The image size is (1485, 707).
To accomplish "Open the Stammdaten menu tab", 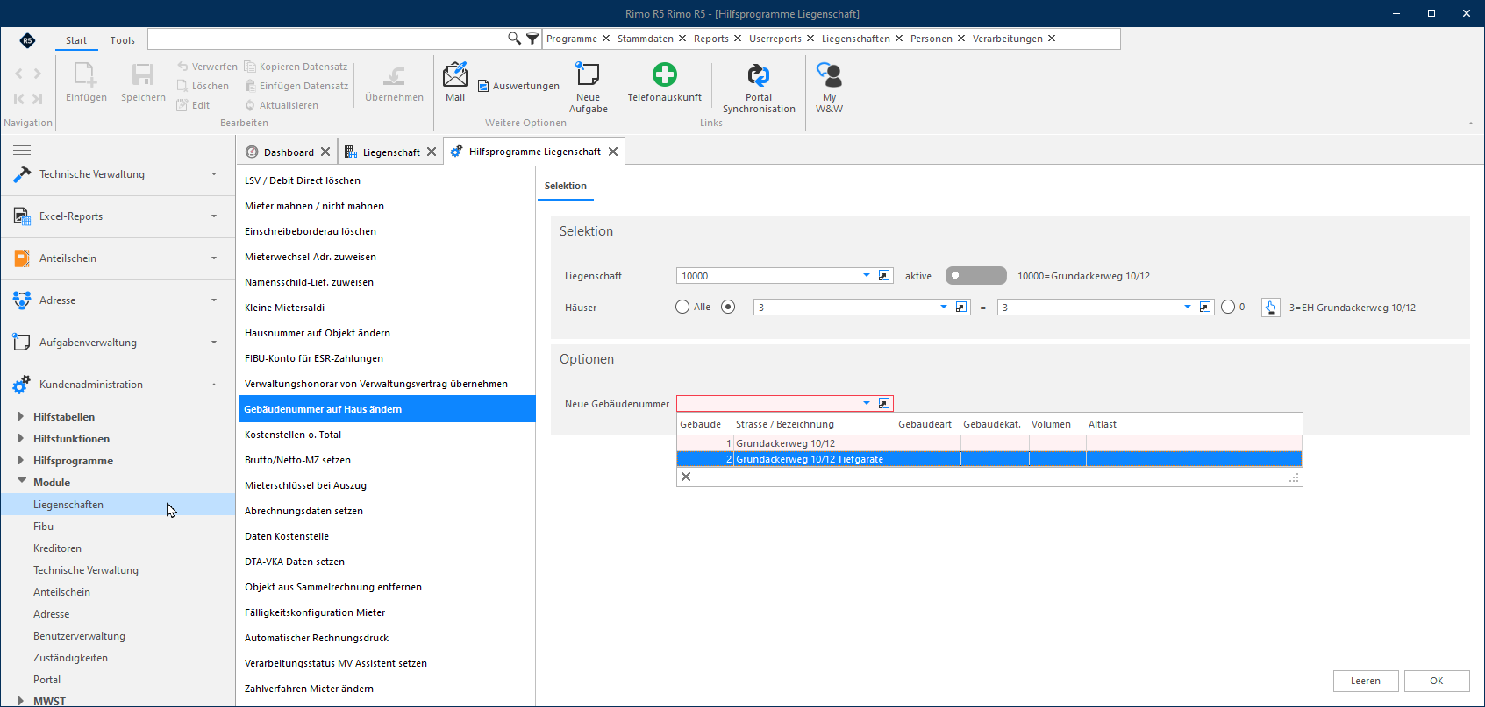I will (645, 39).
